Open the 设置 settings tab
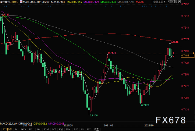This screenshot has width=195, height=131. pos(96,129)
